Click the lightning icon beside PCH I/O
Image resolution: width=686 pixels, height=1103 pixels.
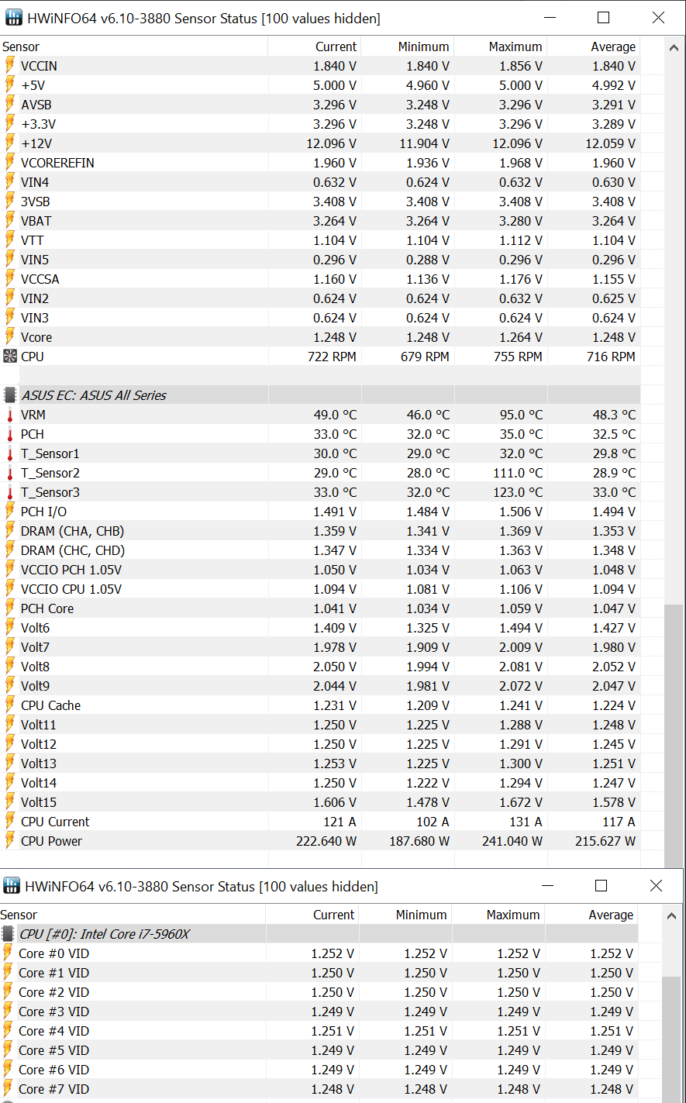point(10,512)
